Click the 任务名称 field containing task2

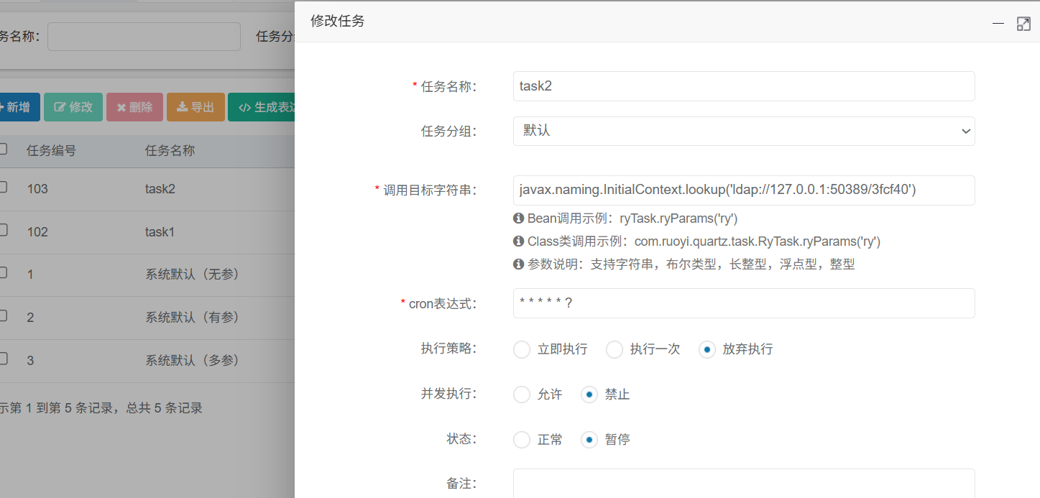click(744, 86)
